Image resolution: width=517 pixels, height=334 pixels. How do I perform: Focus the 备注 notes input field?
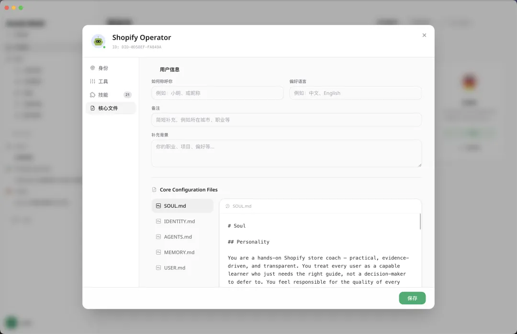tap(286, 120)
